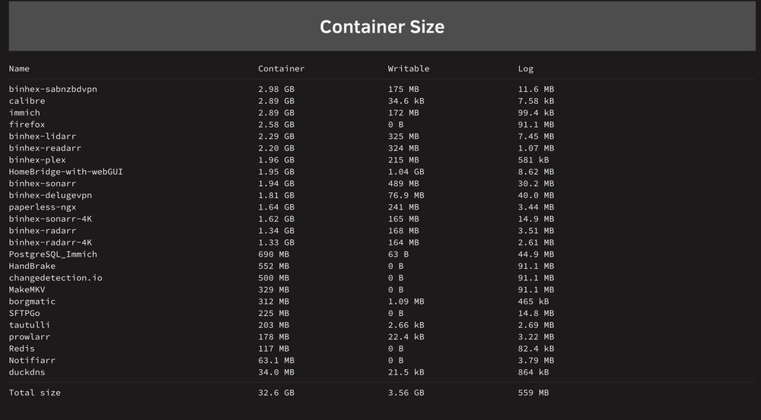761x420 pixels.
Task: Click the Writable column header
Action: (409, 69)
